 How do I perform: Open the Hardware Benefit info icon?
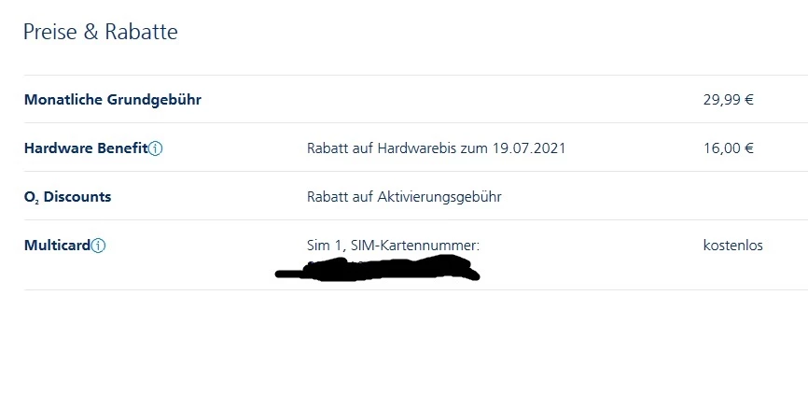click(155, 149)
